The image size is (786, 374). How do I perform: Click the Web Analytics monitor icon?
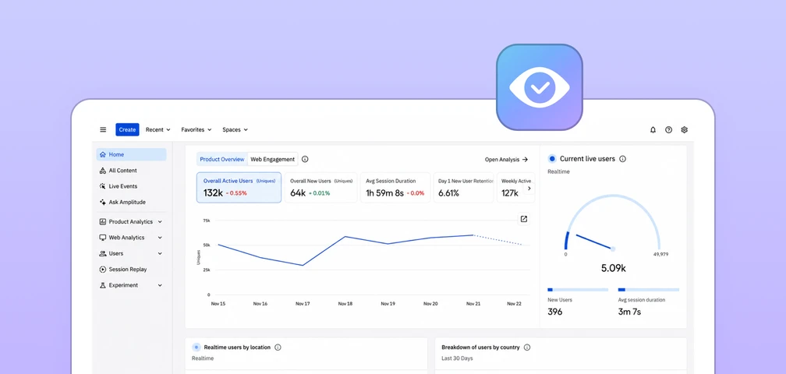pyautogui.click(x=103, y=238)
